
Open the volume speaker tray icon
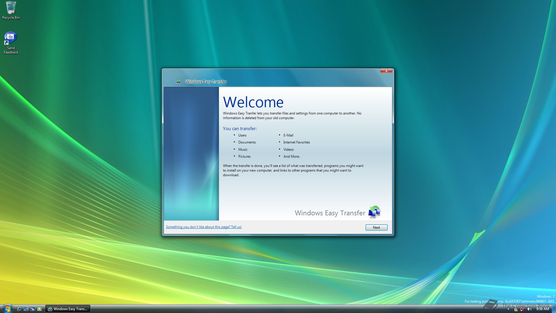click(x=529, y=309)
